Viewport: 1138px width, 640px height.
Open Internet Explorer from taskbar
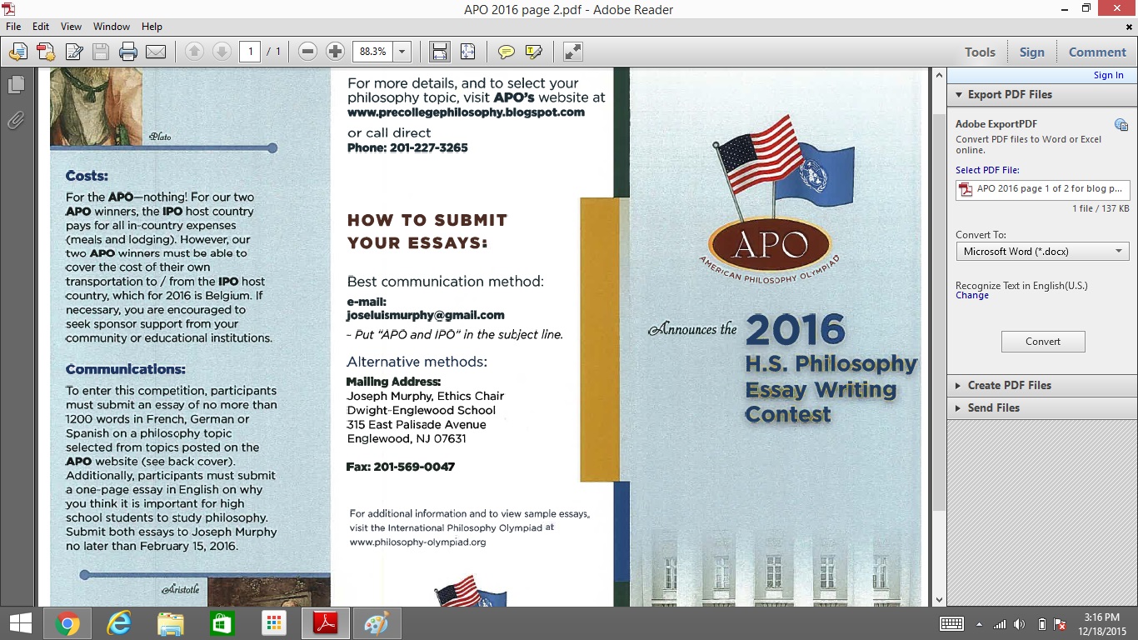click(119, 623)
